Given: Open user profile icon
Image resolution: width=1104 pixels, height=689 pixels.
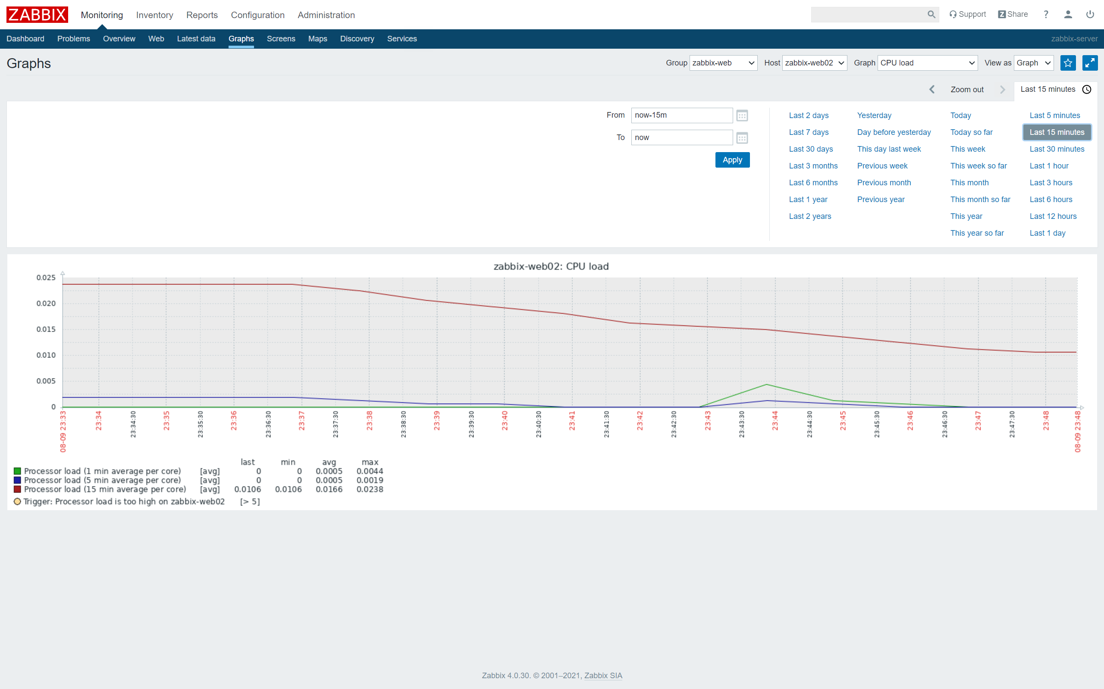Looking at the screenshot, I should [1068, 15].
